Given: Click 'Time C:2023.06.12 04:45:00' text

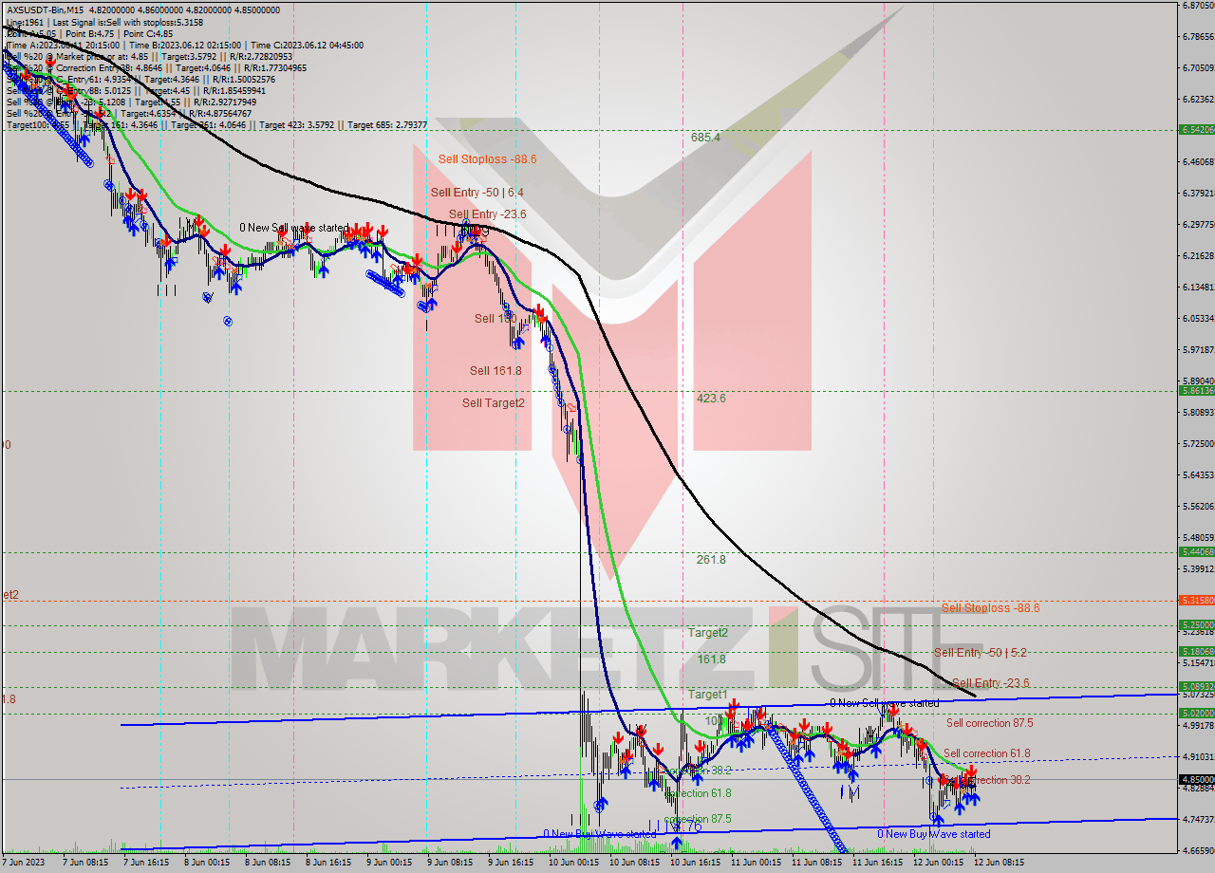Looking at the screenshot, I should click(x=308, y=45).
